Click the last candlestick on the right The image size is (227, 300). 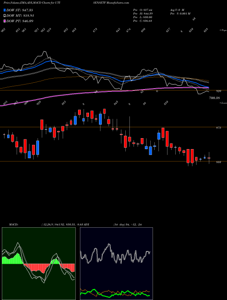(x=209, y=158)
